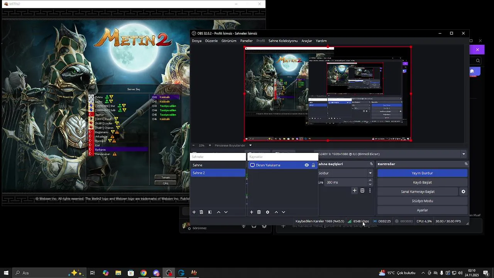
Task: Expand the display selection dropdown
Action: [x=464, y=154]
